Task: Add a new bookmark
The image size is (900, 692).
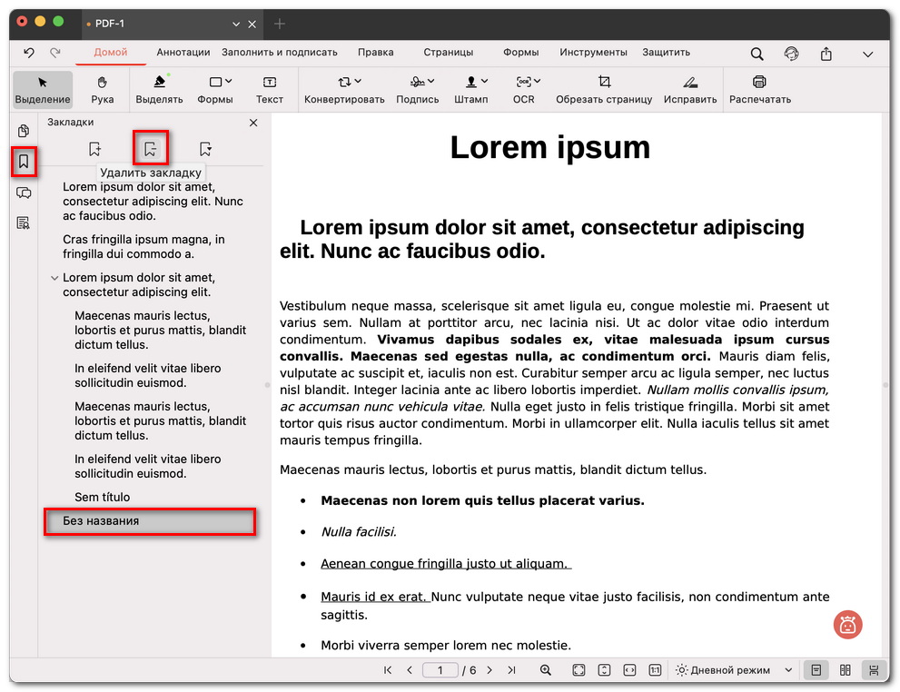Action: pos(95,148)
